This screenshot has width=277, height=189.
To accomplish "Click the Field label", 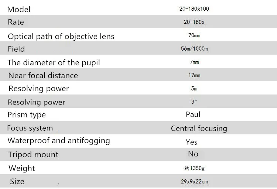I will coord(16,49).
